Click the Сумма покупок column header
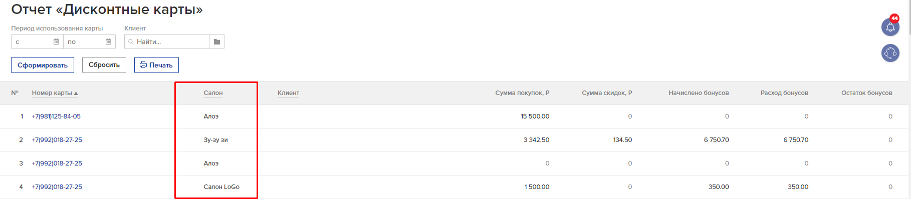This screenshot has height=199, width=911. pos(522,93)
